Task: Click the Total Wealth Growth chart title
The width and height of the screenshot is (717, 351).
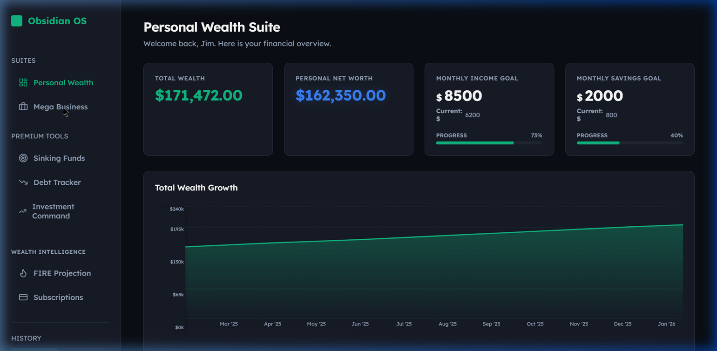Action: (196, 188)
